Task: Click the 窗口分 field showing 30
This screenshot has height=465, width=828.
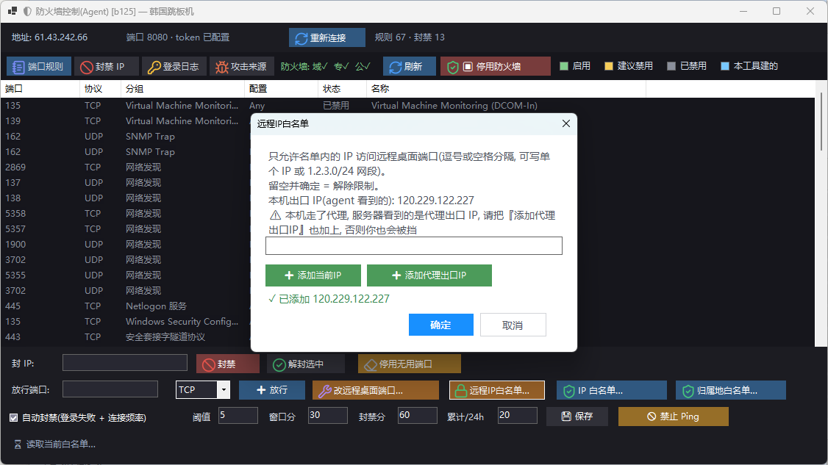Action: (327, 415)
